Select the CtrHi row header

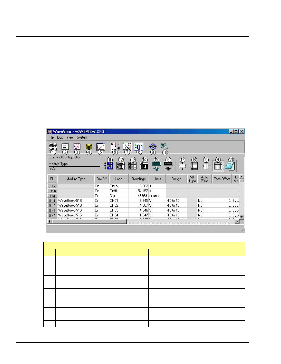click(52, 191)
